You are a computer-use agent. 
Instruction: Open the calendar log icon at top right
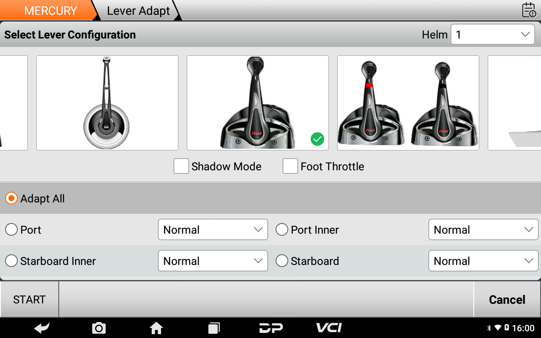pos(529,10)
